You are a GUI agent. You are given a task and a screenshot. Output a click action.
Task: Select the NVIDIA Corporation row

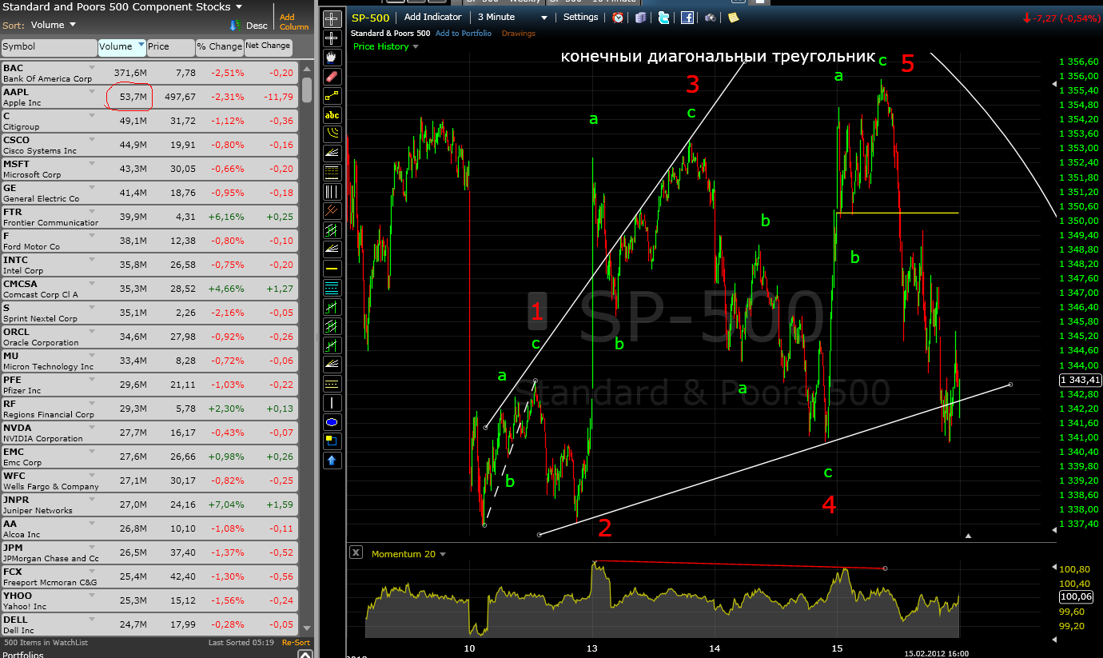(149, 433)
